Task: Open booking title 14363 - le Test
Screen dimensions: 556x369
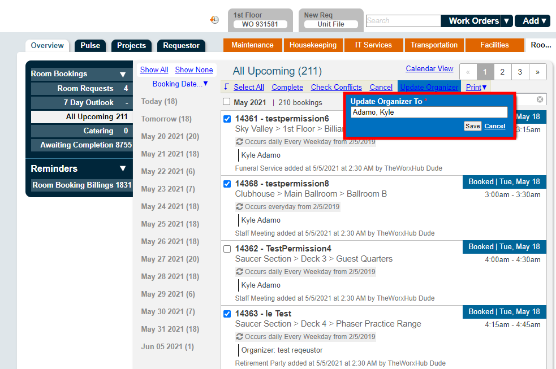Action: [x=263, y=314]
